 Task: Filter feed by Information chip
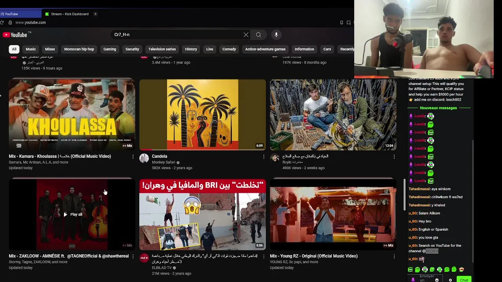tap(304, 49)
